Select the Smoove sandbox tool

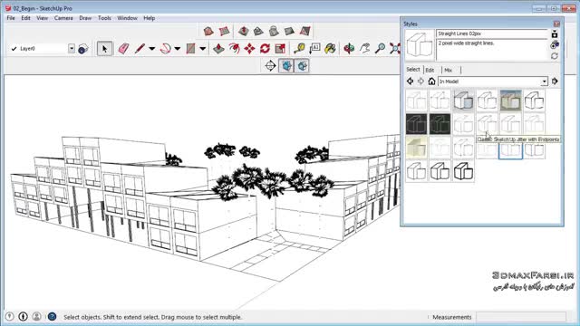point(243,31)
